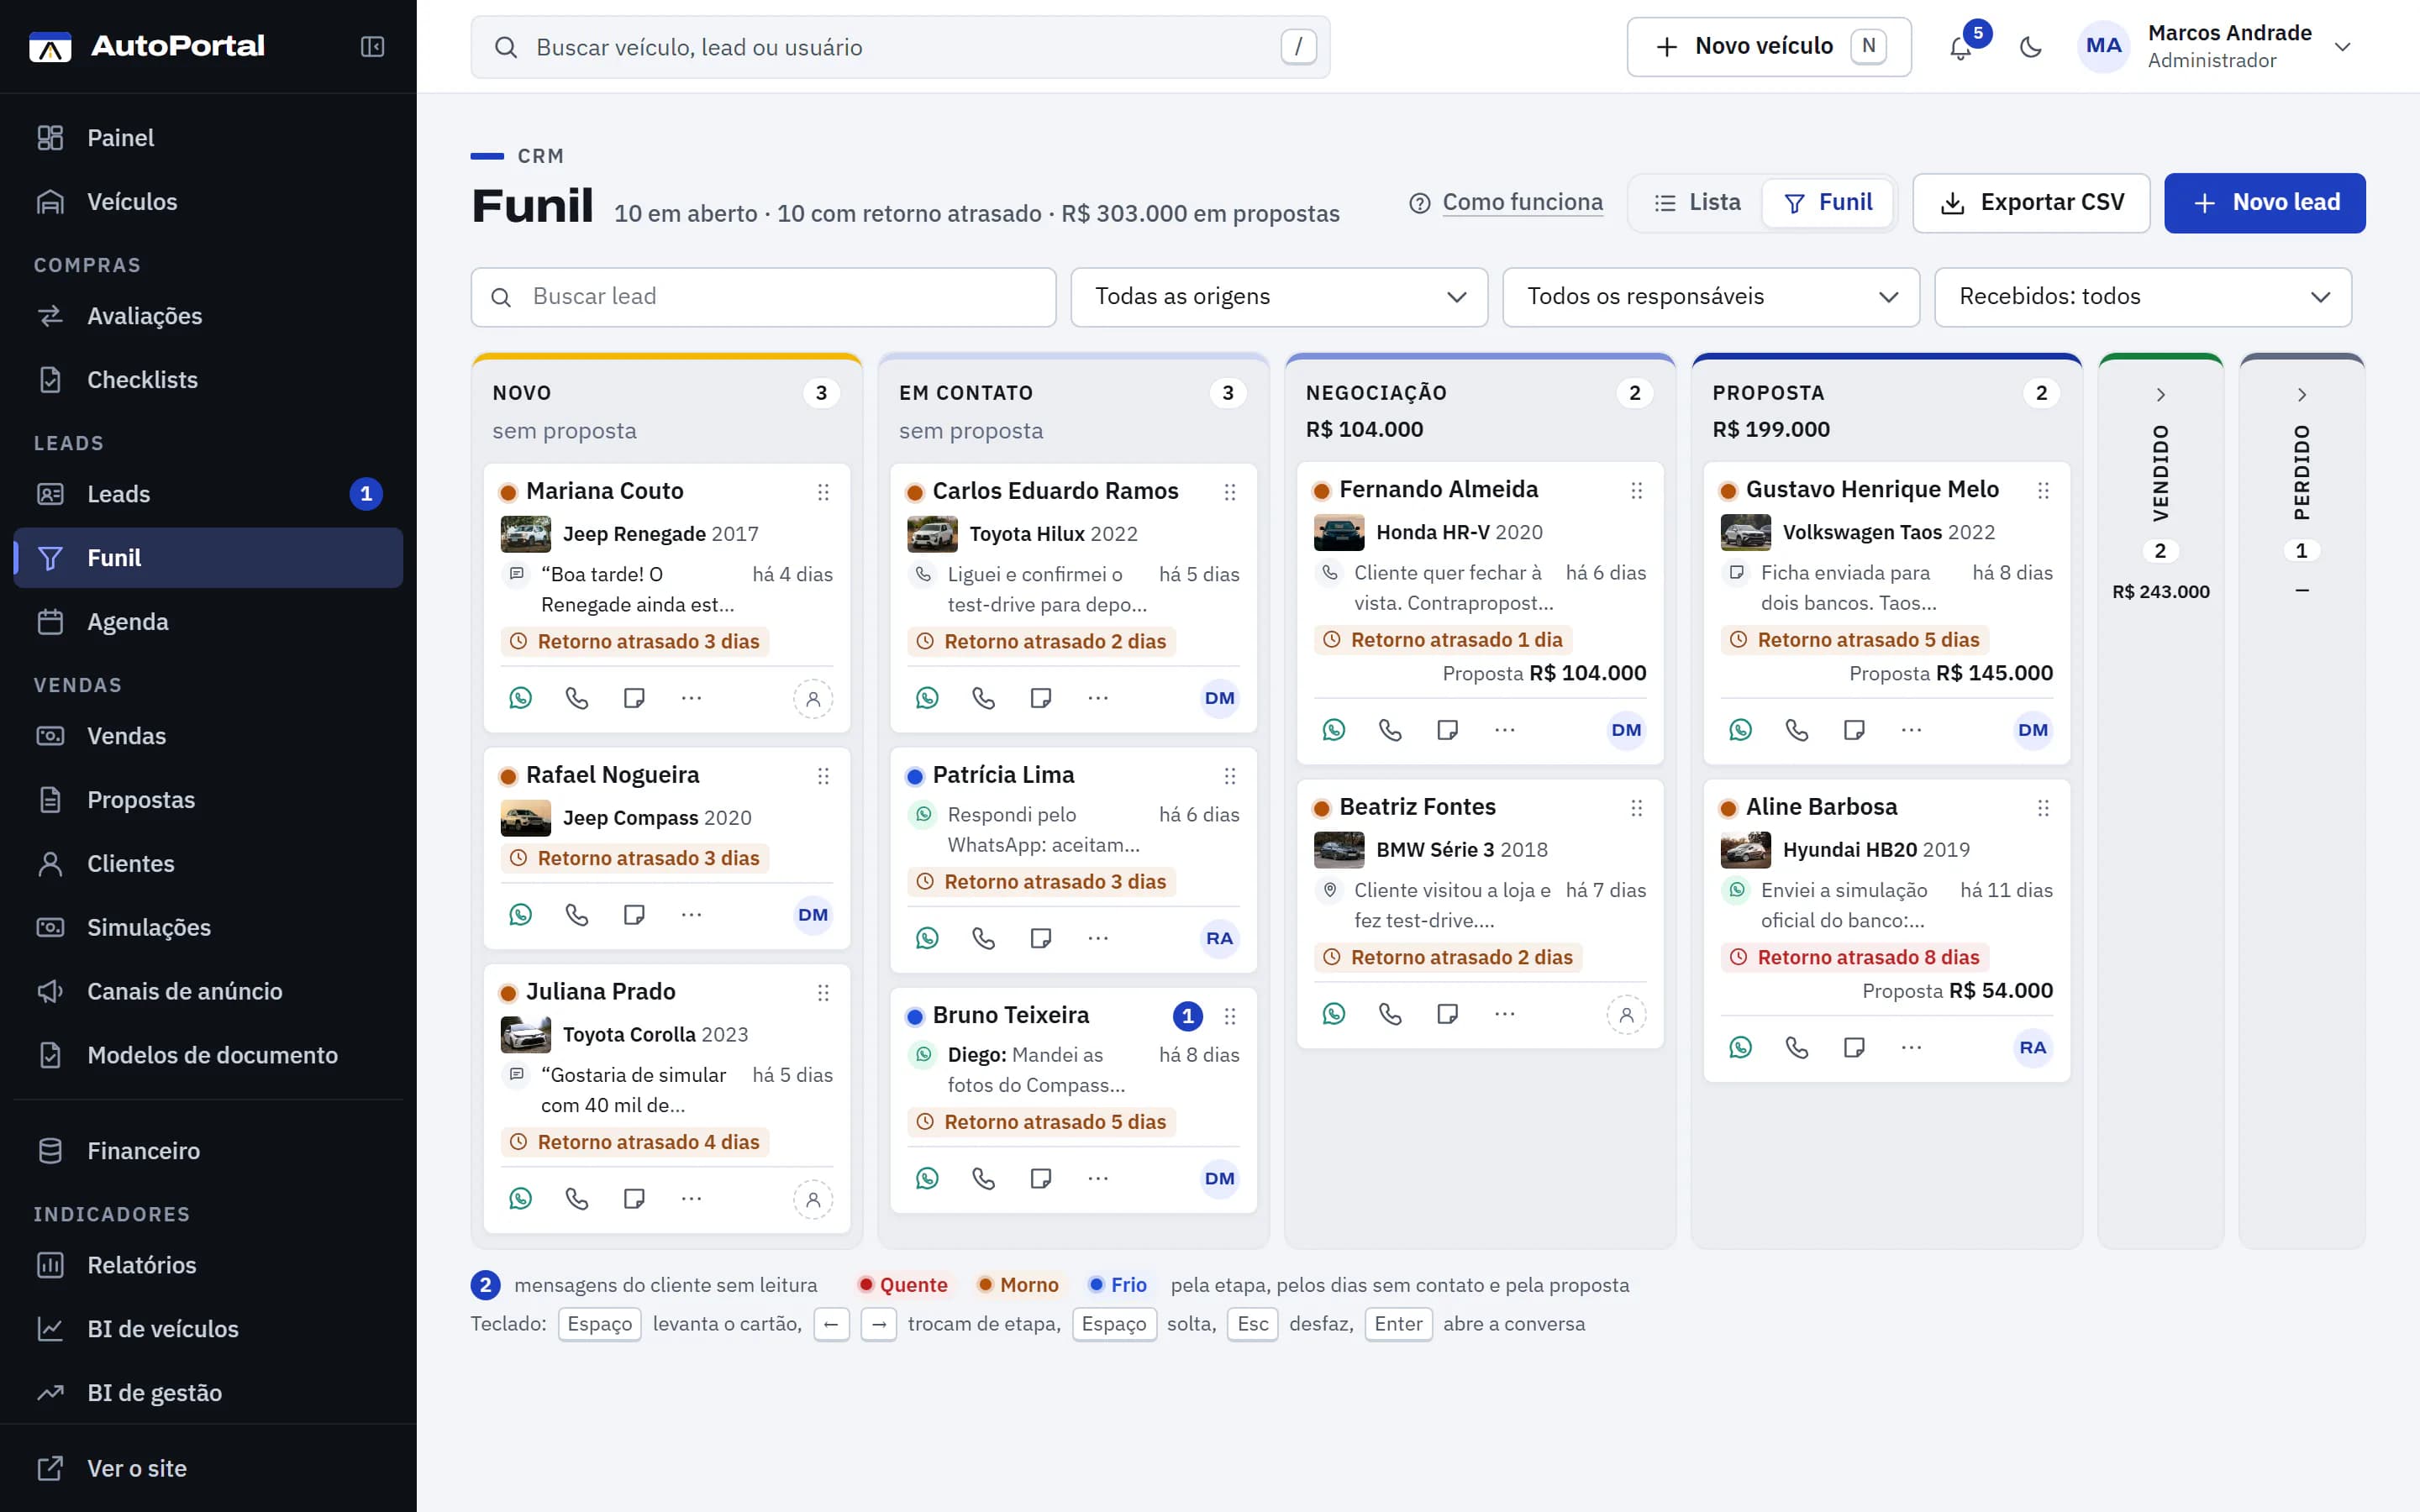Open WhatsApp for Mariana Couto
The width and height of the screenshot is (2420, 1512).
(521, 698)
